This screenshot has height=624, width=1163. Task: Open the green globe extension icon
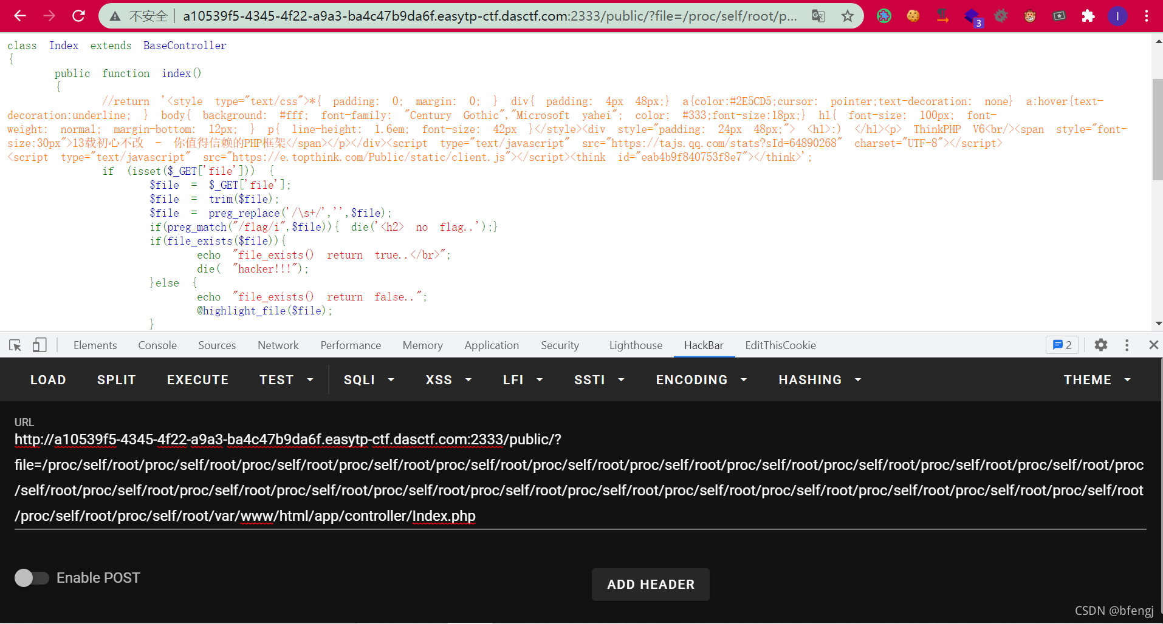point(884,16)
